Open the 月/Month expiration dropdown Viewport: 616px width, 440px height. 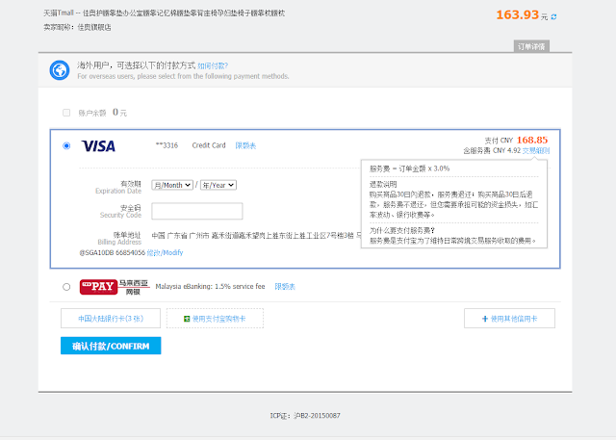click(172, 185)
